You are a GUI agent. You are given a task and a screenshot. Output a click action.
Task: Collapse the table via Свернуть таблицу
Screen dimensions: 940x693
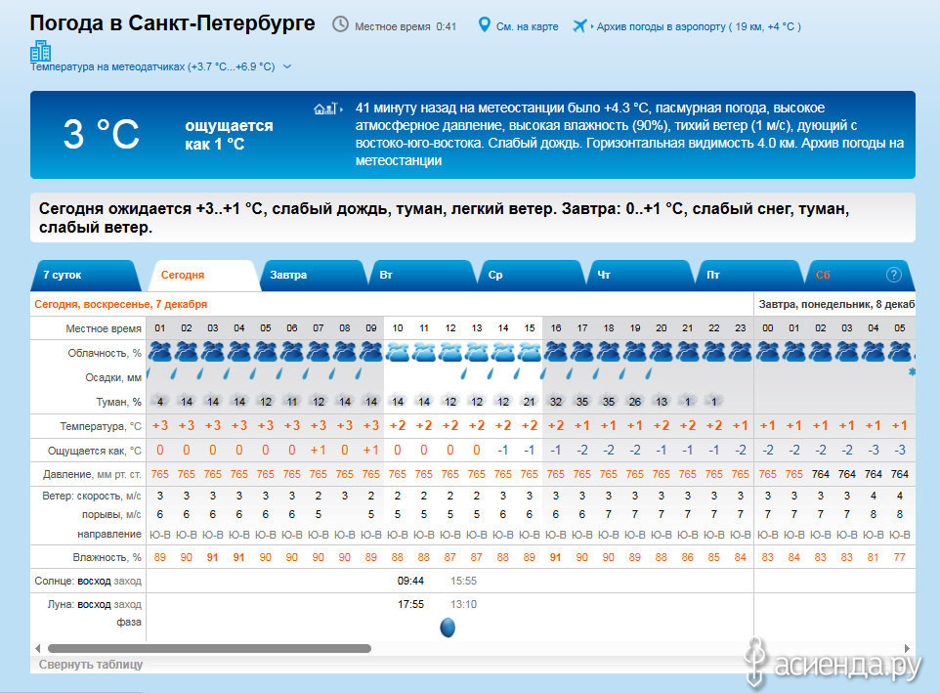click(x=91, y=665)
